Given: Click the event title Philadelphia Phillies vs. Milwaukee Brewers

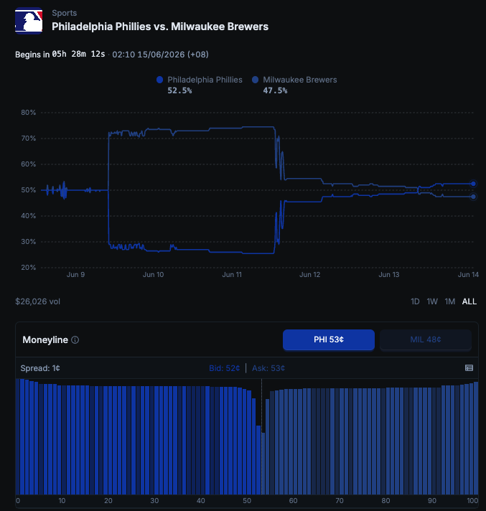Looking at the screenshot, I should tap(160, 27).
